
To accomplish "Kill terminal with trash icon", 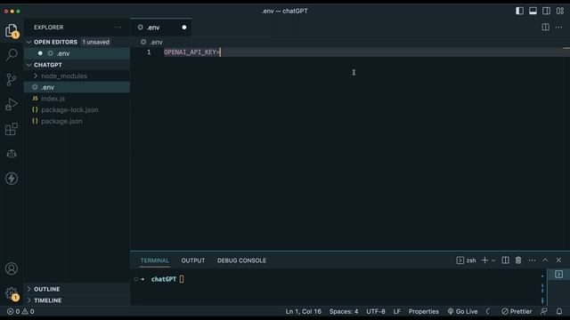I will [x=518, y=260].
